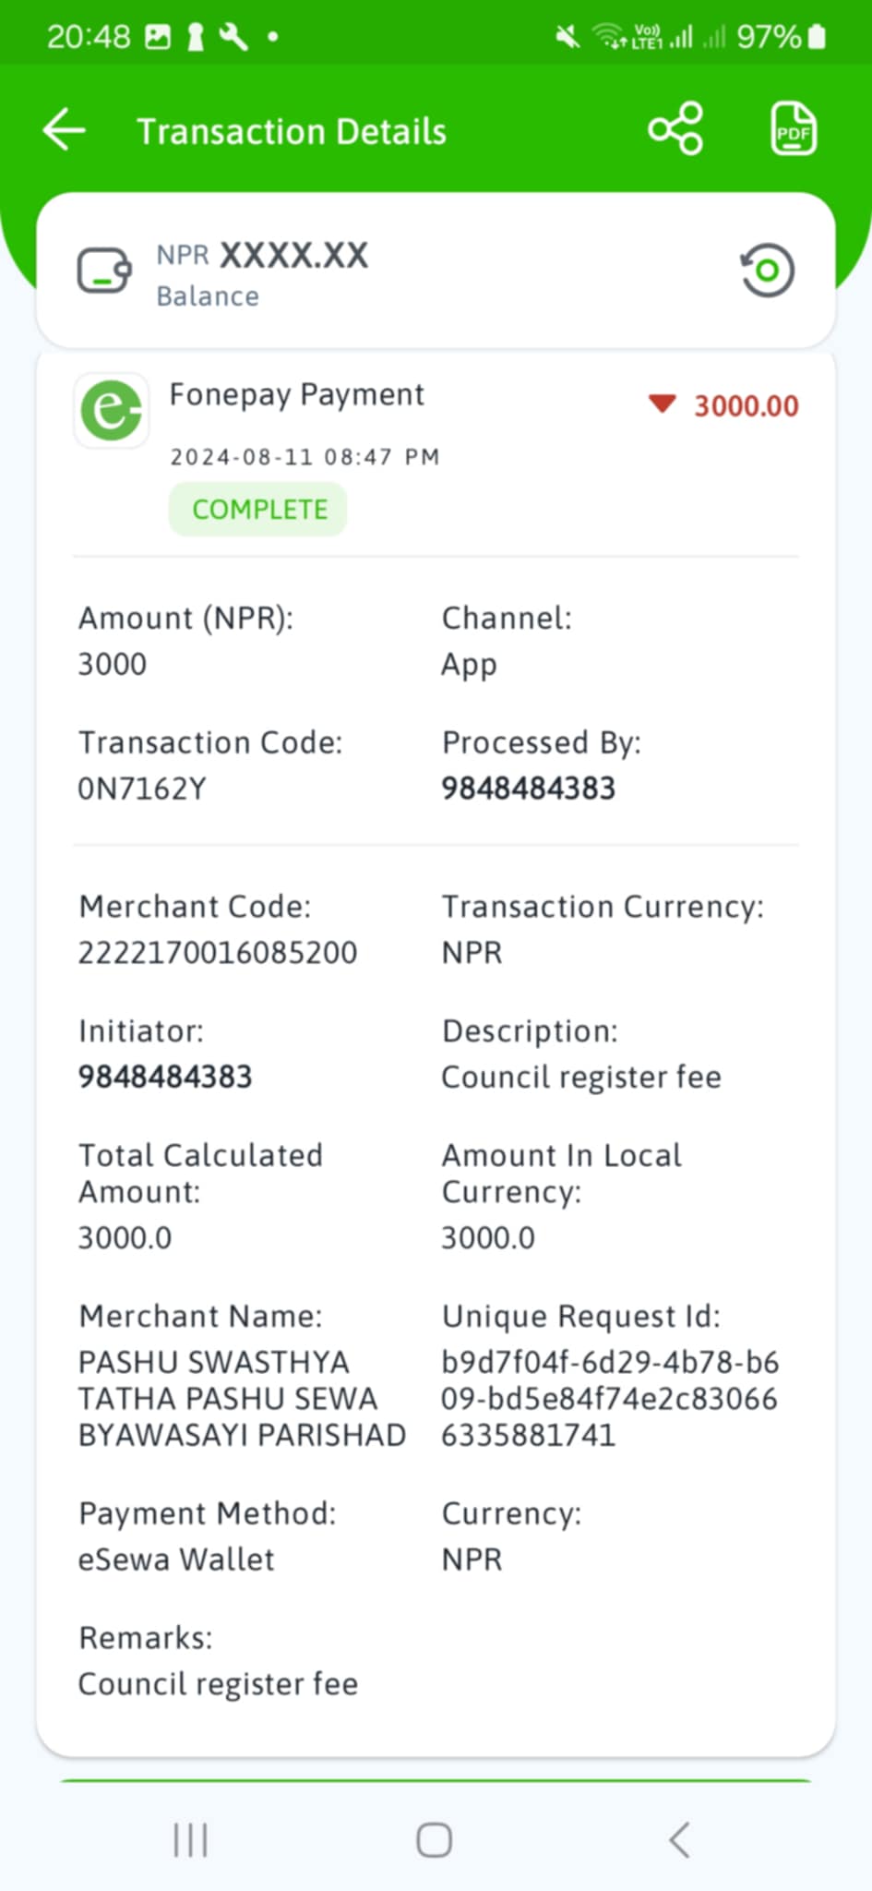
Task: Tap the wallet icon beside balance
Action: pos(103,271)
